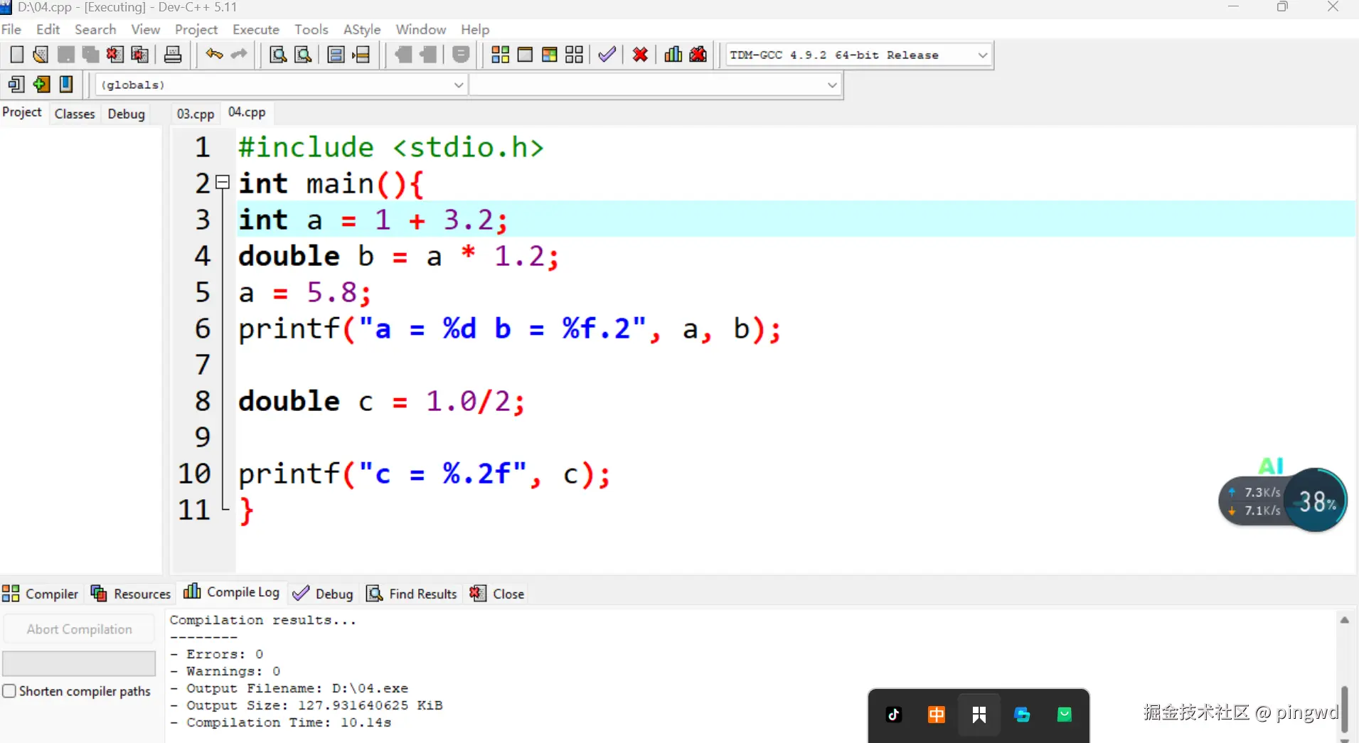Open the Resources bottom tab
Viewport: 1359px width, 743px height.
coord(131,594)
